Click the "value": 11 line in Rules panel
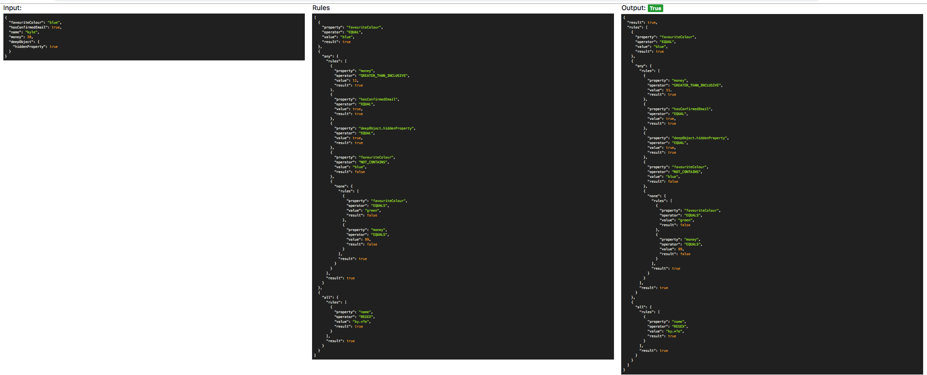Viewport: 927px width, 375px height. pos(346,81)
